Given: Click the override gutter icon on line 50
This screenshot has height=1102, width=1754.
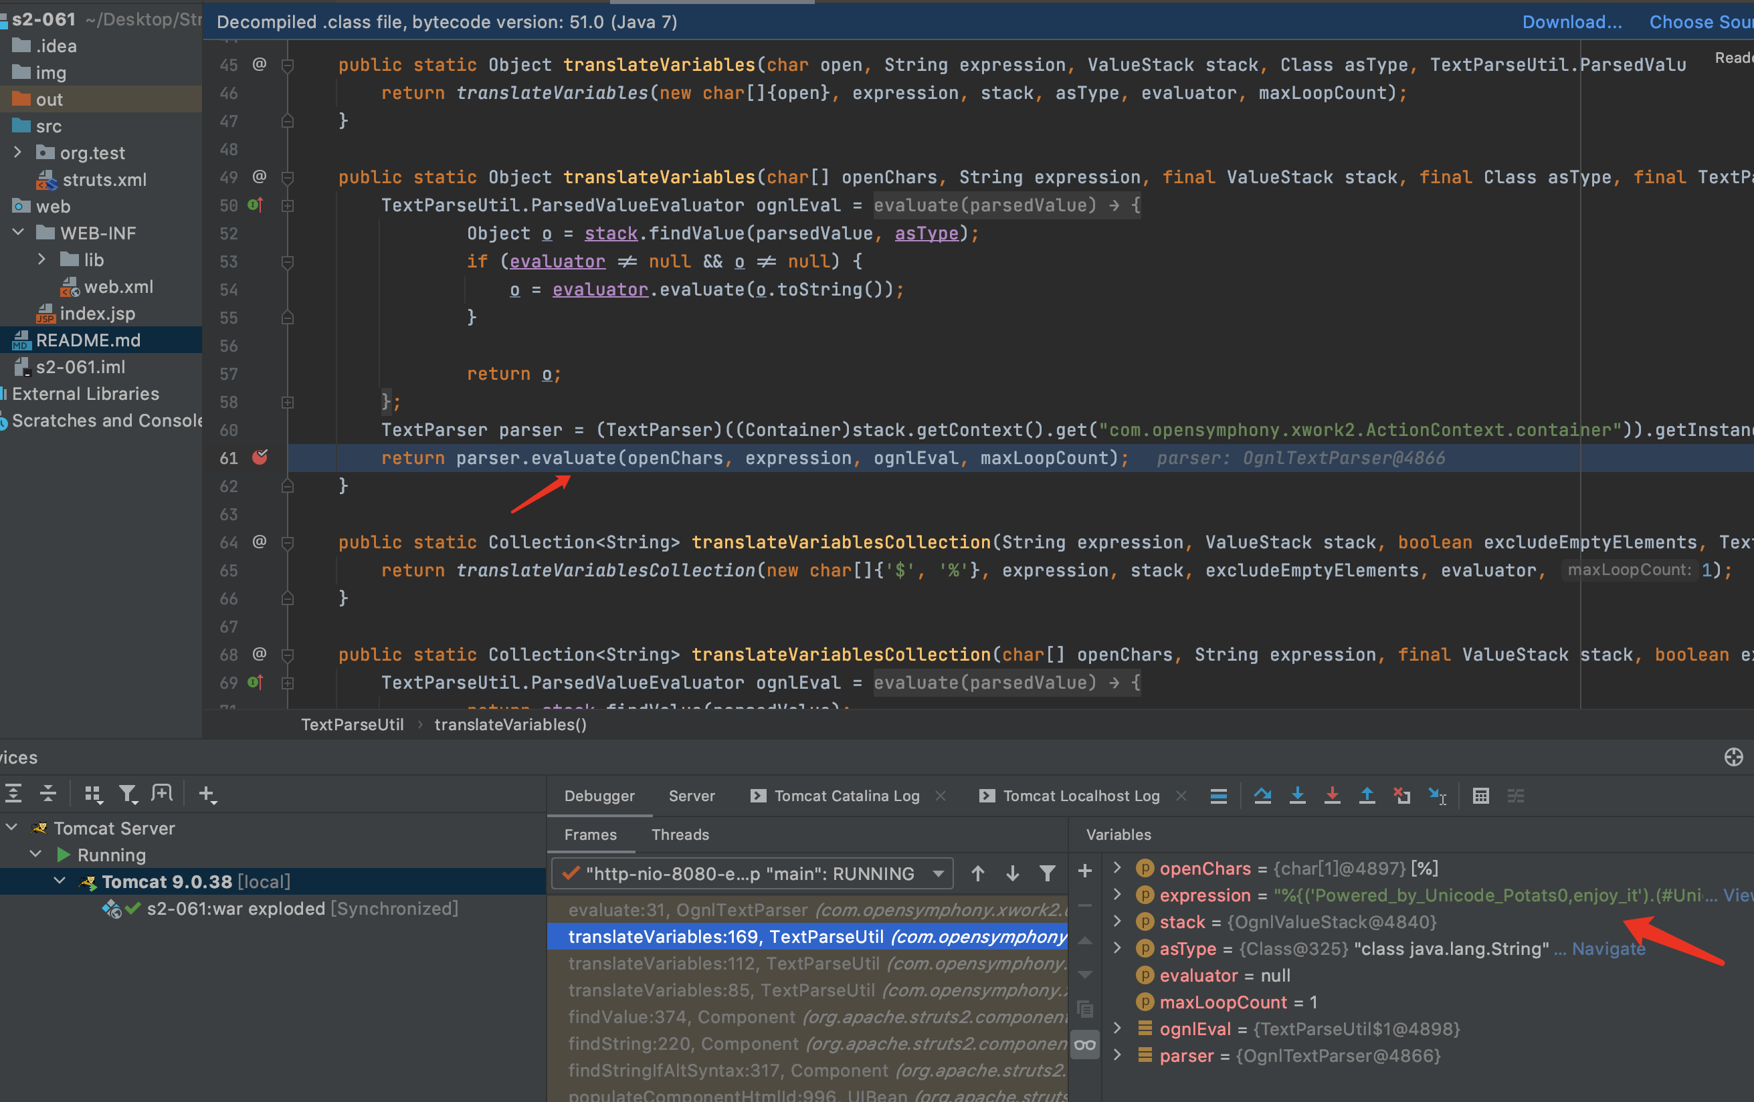Looking at the screenshot, I should point(255,205).
